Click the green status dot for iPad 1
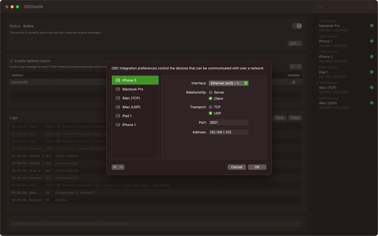The height and width of the screenshot is (236, 378). pos(372,72)
